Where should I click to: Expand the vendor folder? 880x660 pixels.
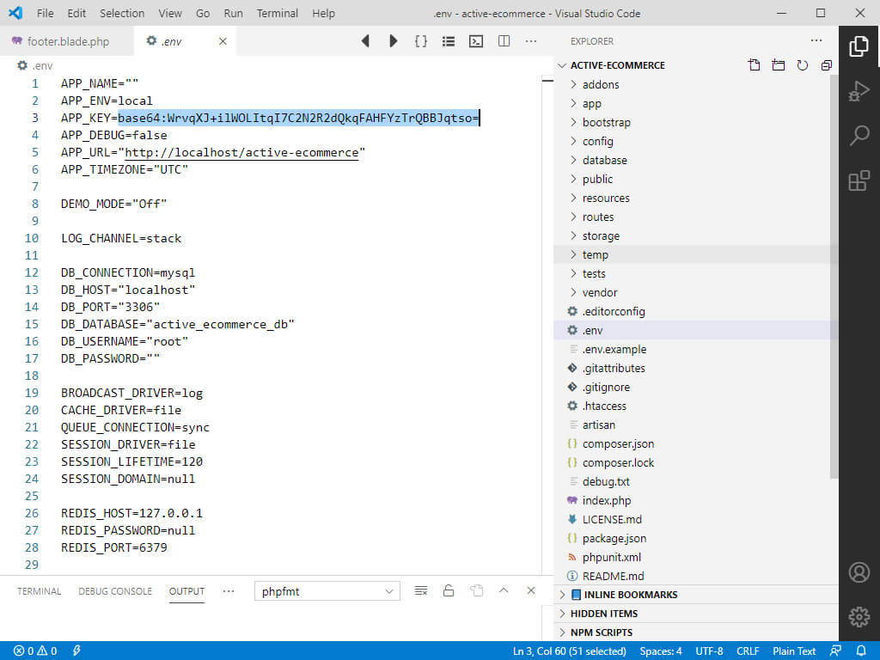[599, 292]
